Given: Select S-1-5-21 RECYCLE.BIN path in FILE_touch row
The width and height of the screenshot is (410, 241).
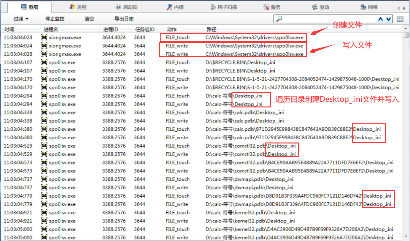Looking at the screenshot, I should coord(302,79).
